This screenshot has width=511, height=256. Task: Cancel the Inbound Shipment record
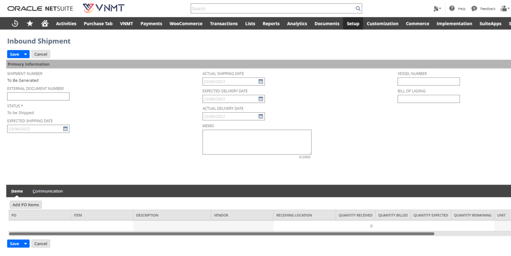pyautogui.click(x=40, y=54)
